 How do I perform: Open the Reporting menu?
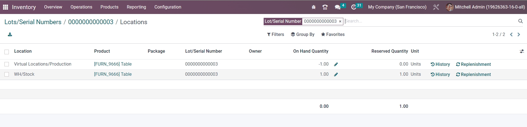click(137, 7)
